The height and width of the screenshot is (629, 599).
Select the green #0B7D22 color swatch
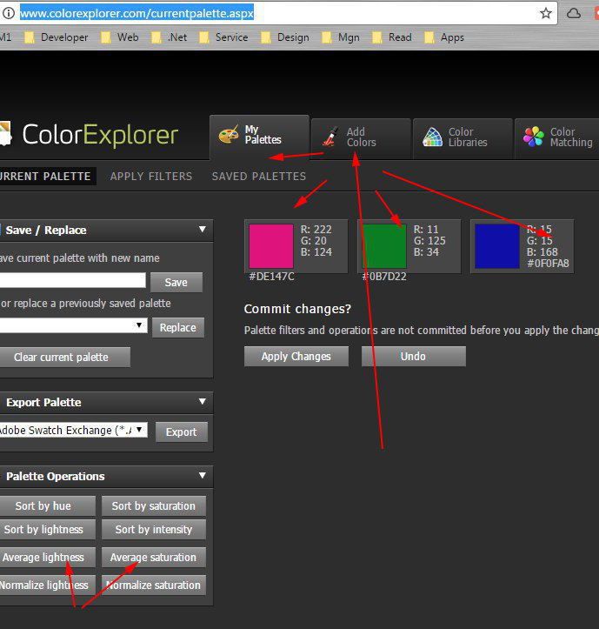pos(384,246)
